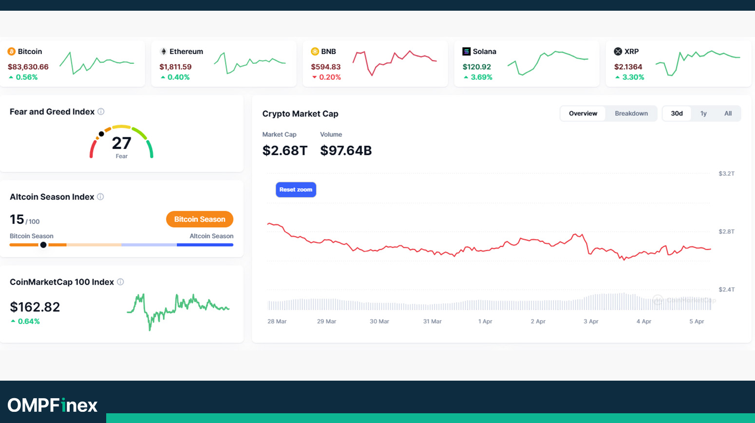Open the Ethereum name link
755x423 pixels.
coord(186,52)
